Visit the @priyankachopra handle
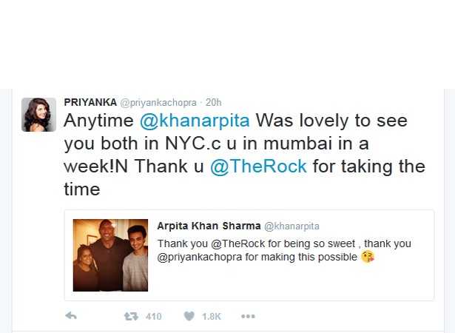455x333 pixels. click(x=158, y=103)
